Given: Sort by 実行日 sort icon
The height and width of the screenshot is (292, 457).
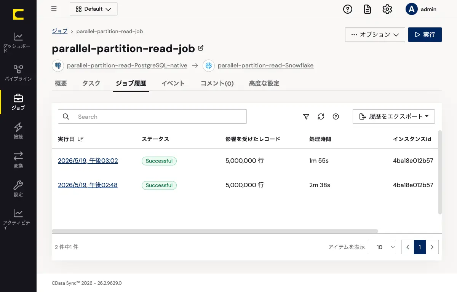Looking at the screenshot, I should click(x=80, y=139).
